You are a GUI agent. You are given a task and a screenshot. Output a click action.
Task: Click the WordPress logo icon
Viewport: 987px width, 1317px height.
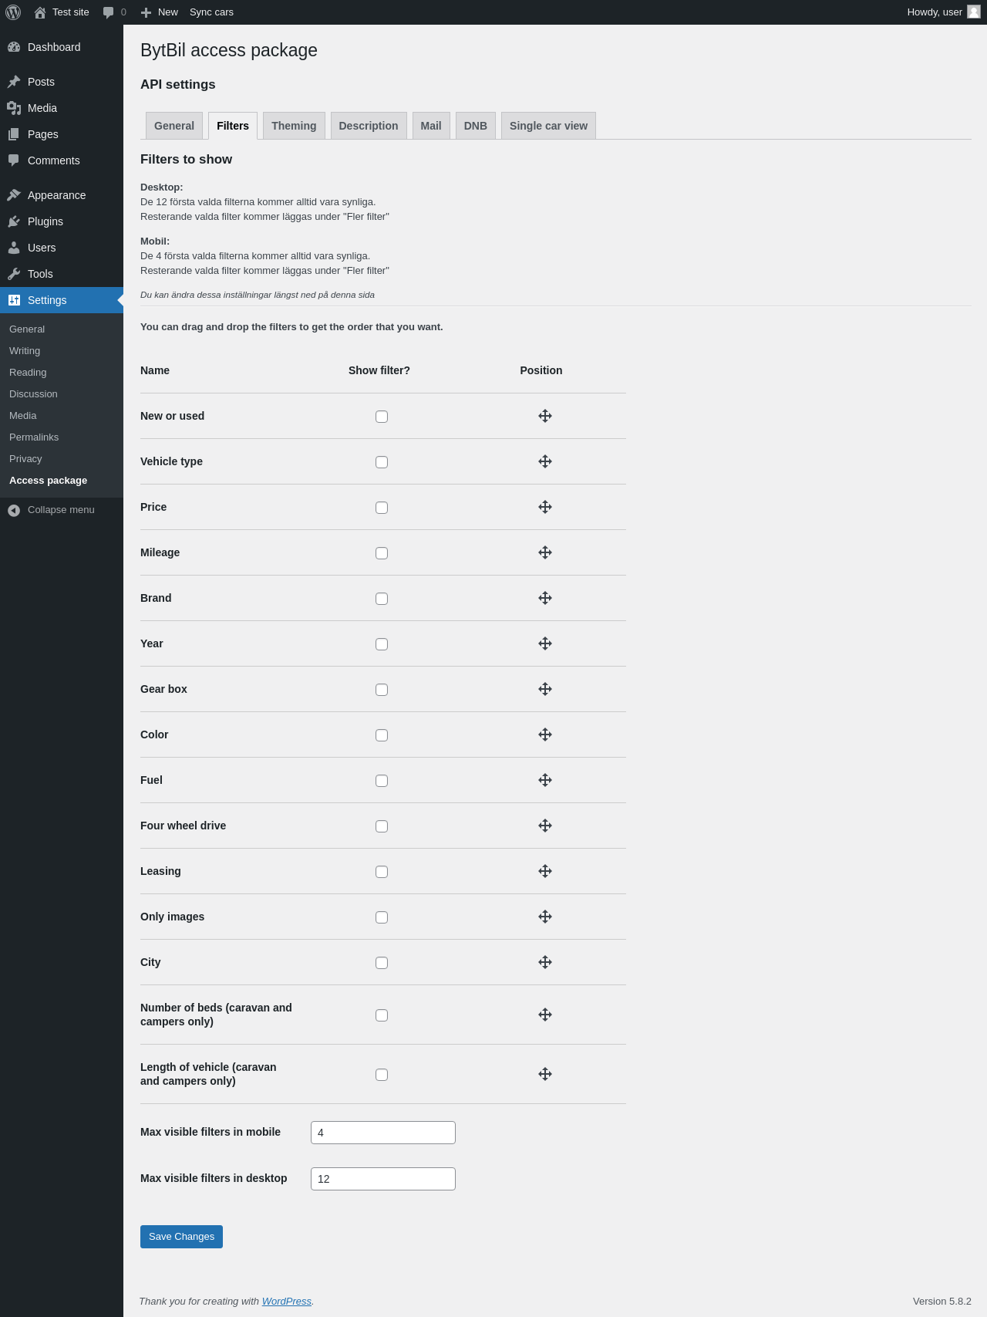click(x=13, y=12)
